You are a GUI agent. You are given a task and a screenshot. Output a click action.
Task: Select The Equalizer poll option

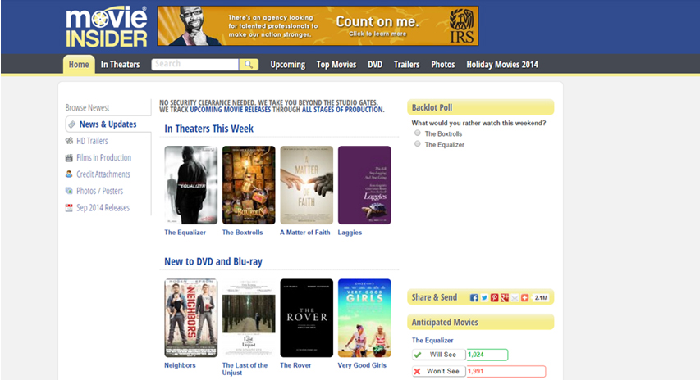(x=418, y=143)
